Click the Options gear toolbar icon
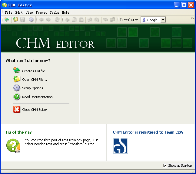The width and height of the screenshot is (196, 174). point(31,20)
